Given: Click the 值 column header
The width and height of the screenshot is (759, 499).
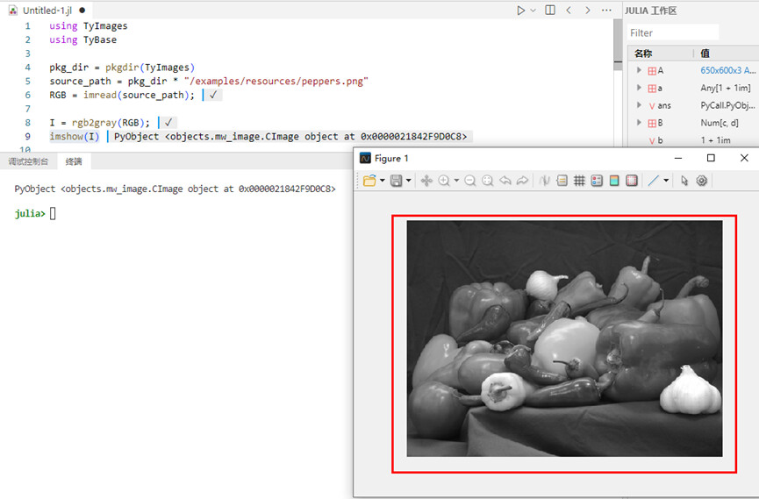Looking at the screenshot, I should [x=705, y=53].
